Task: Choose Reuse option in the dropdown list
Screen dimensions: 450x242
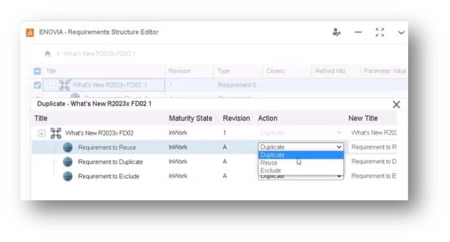Action: click(301, 163)
